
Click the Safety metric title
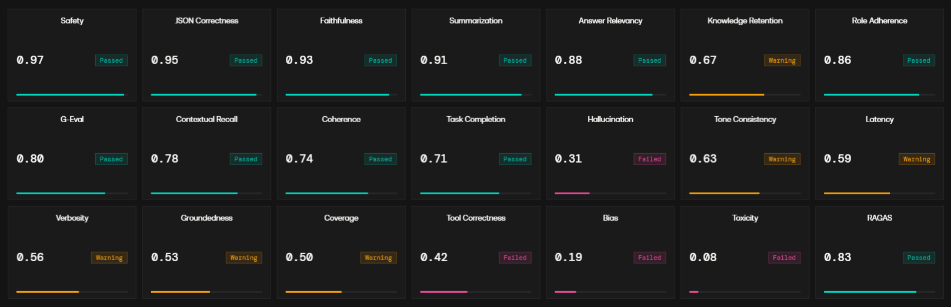(72, 21)
